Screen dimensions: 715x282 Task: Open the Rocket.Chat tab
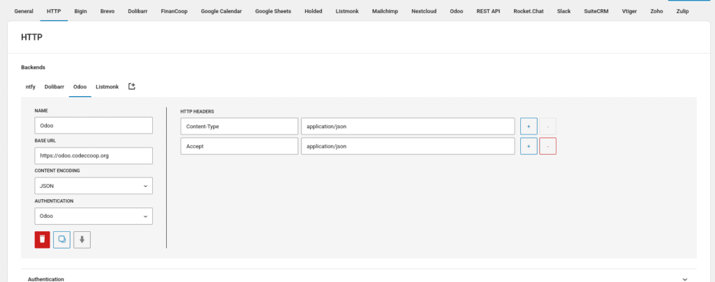pos(529,11)
